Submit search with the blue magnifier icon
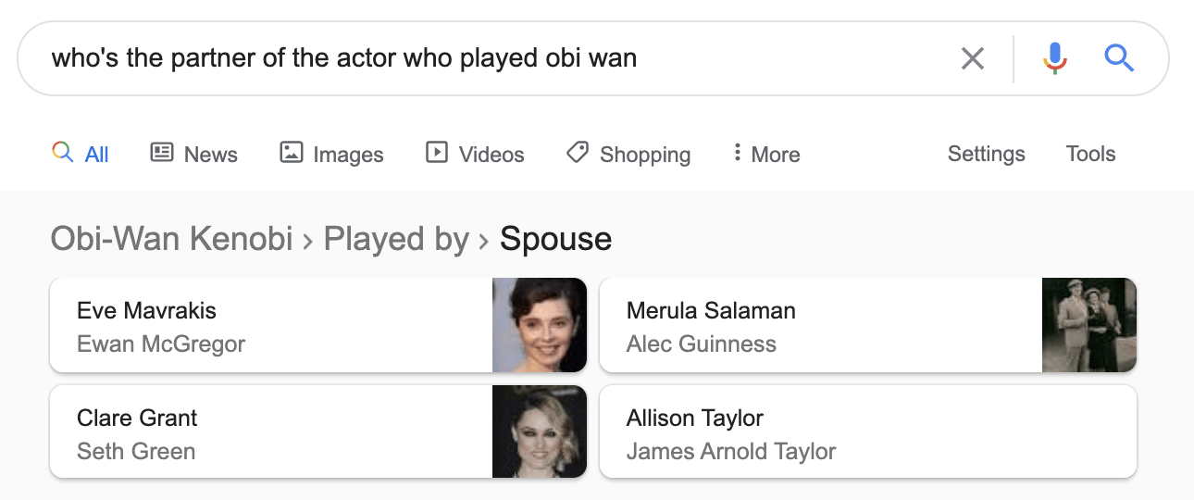1194x500 pixels. tap(1119, 59)
